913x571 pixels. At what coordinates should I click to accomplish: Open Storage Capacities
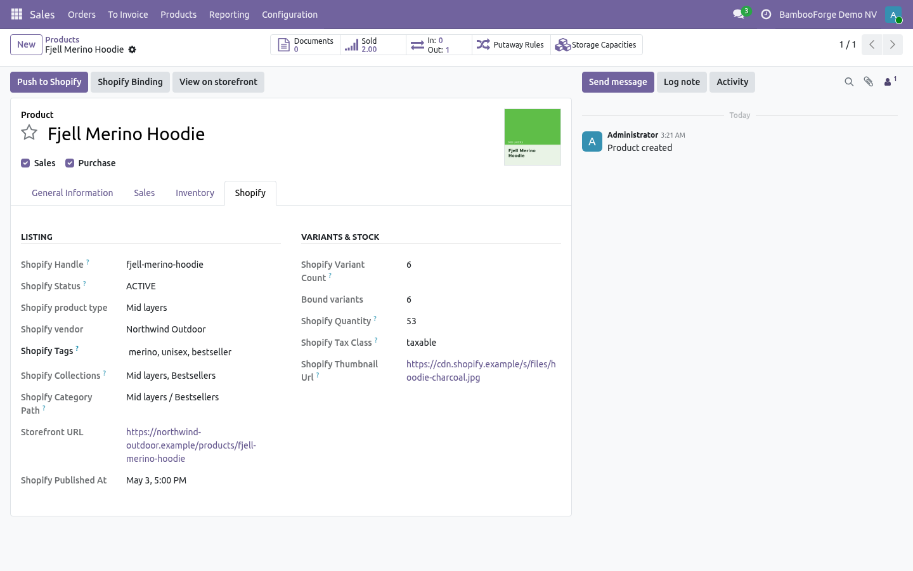click(x=597, y=45)
